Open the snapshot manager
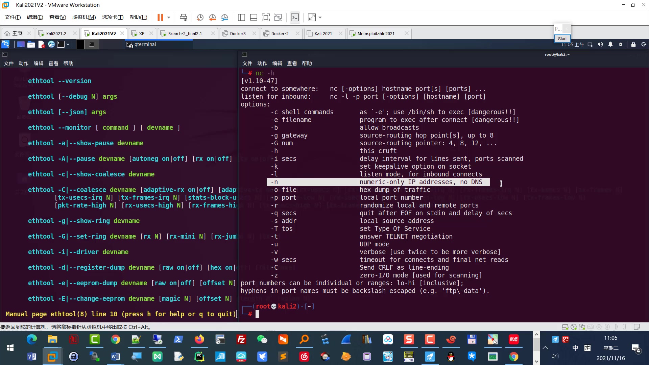 tap(225, 17)
